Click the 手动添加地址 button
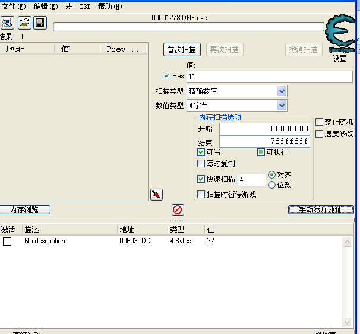The image size is (360, 334). 321,210
